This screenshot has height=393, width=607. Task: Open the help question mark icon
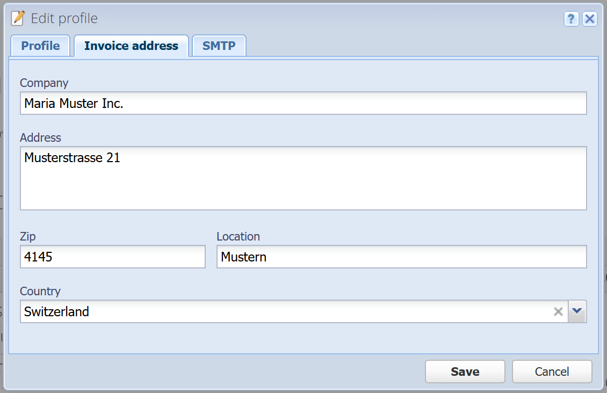coord(571,19)
